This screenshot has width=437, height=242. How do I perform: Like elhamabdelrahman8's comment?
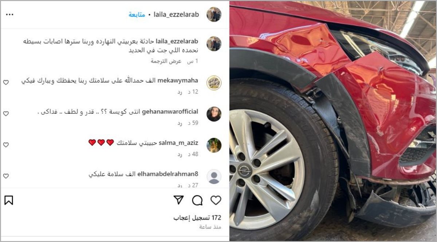click(6, 176)
